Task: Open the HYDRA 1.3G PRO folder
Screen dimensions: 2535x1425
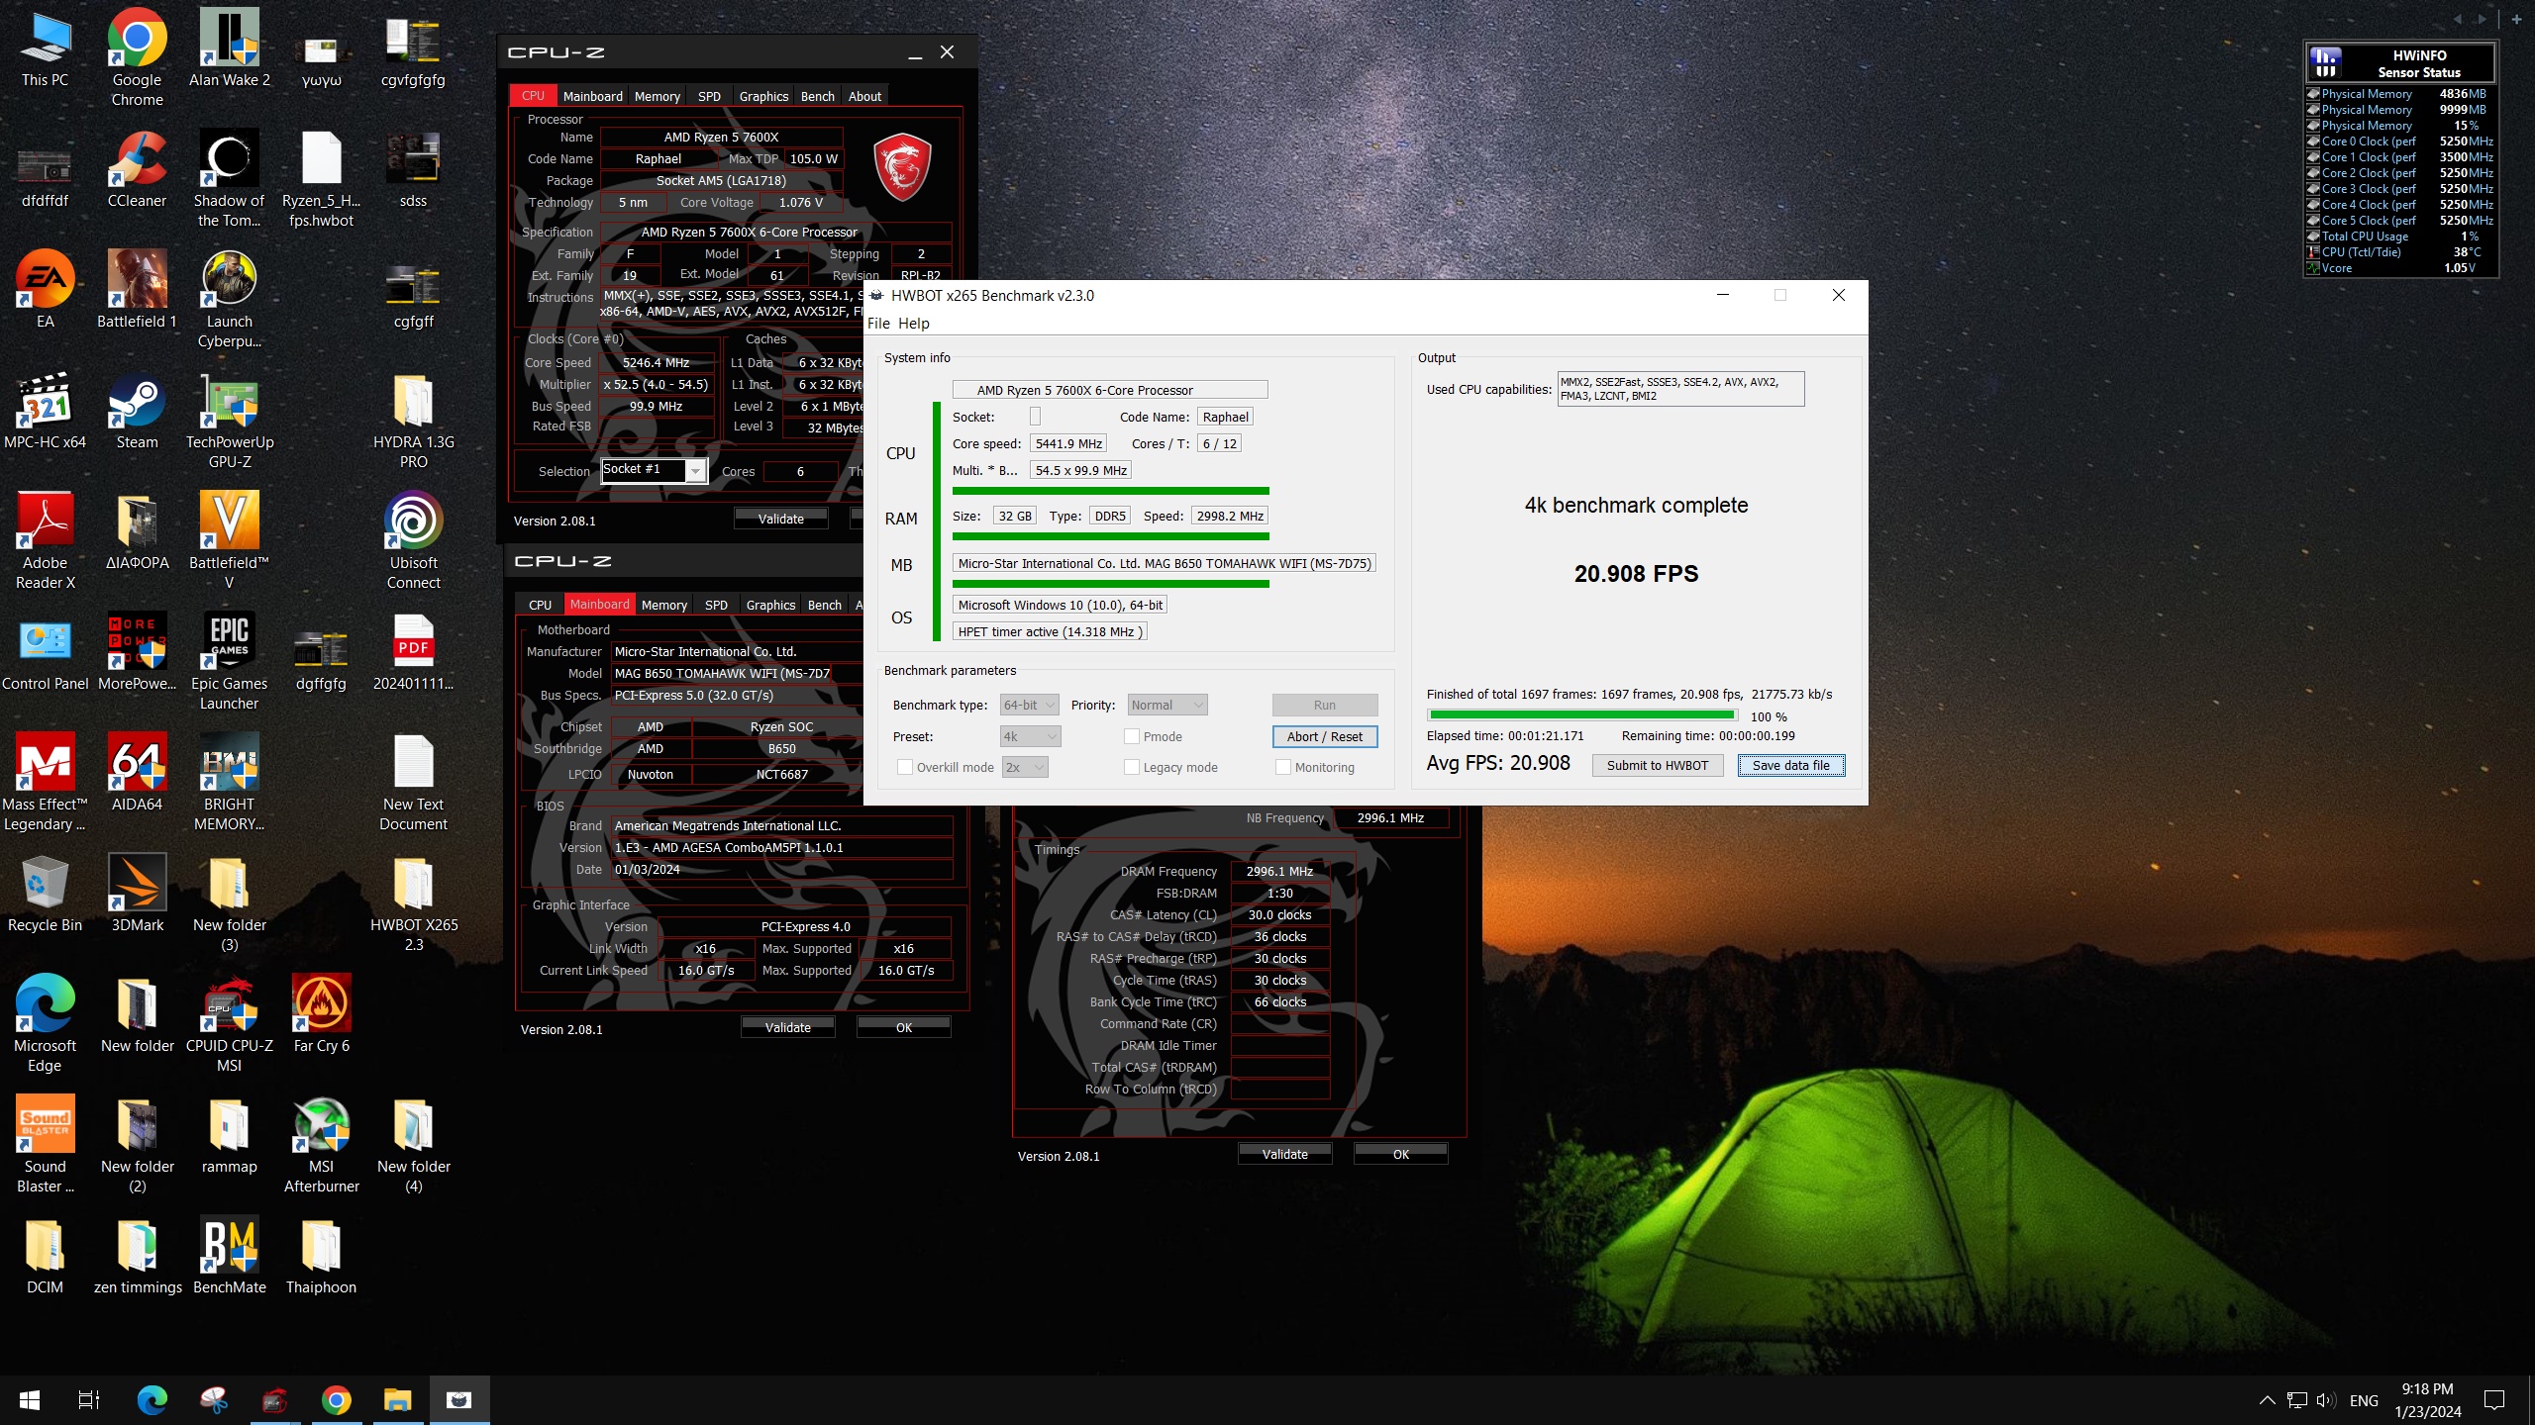Action: coord(413,420)
